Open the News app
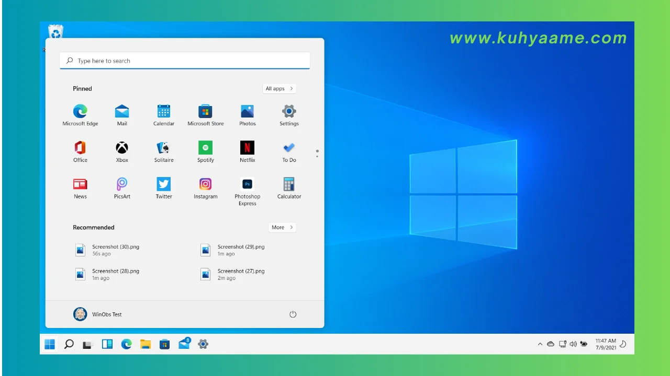Viewport: 670px width, 376px height. coord(80,188)
